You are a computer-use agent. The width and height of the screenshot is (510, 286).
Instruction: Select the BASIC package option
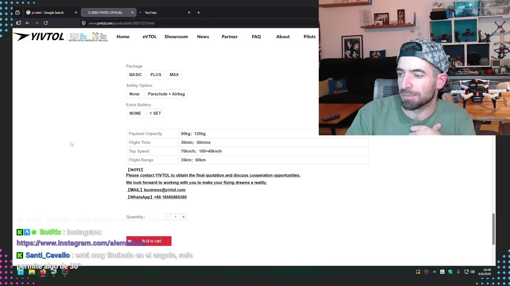click(135, 75)
